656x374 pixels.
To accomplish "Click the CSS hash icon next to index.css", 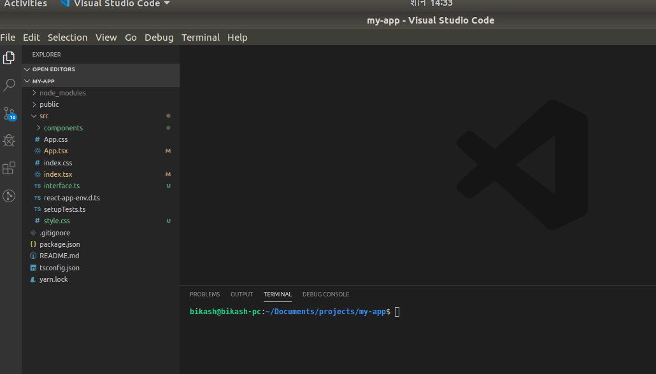I will click(37, 163).
